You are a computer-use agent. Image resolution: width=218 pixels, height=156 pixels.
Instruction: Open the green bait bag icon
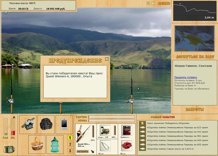click(x=9, y=149)
